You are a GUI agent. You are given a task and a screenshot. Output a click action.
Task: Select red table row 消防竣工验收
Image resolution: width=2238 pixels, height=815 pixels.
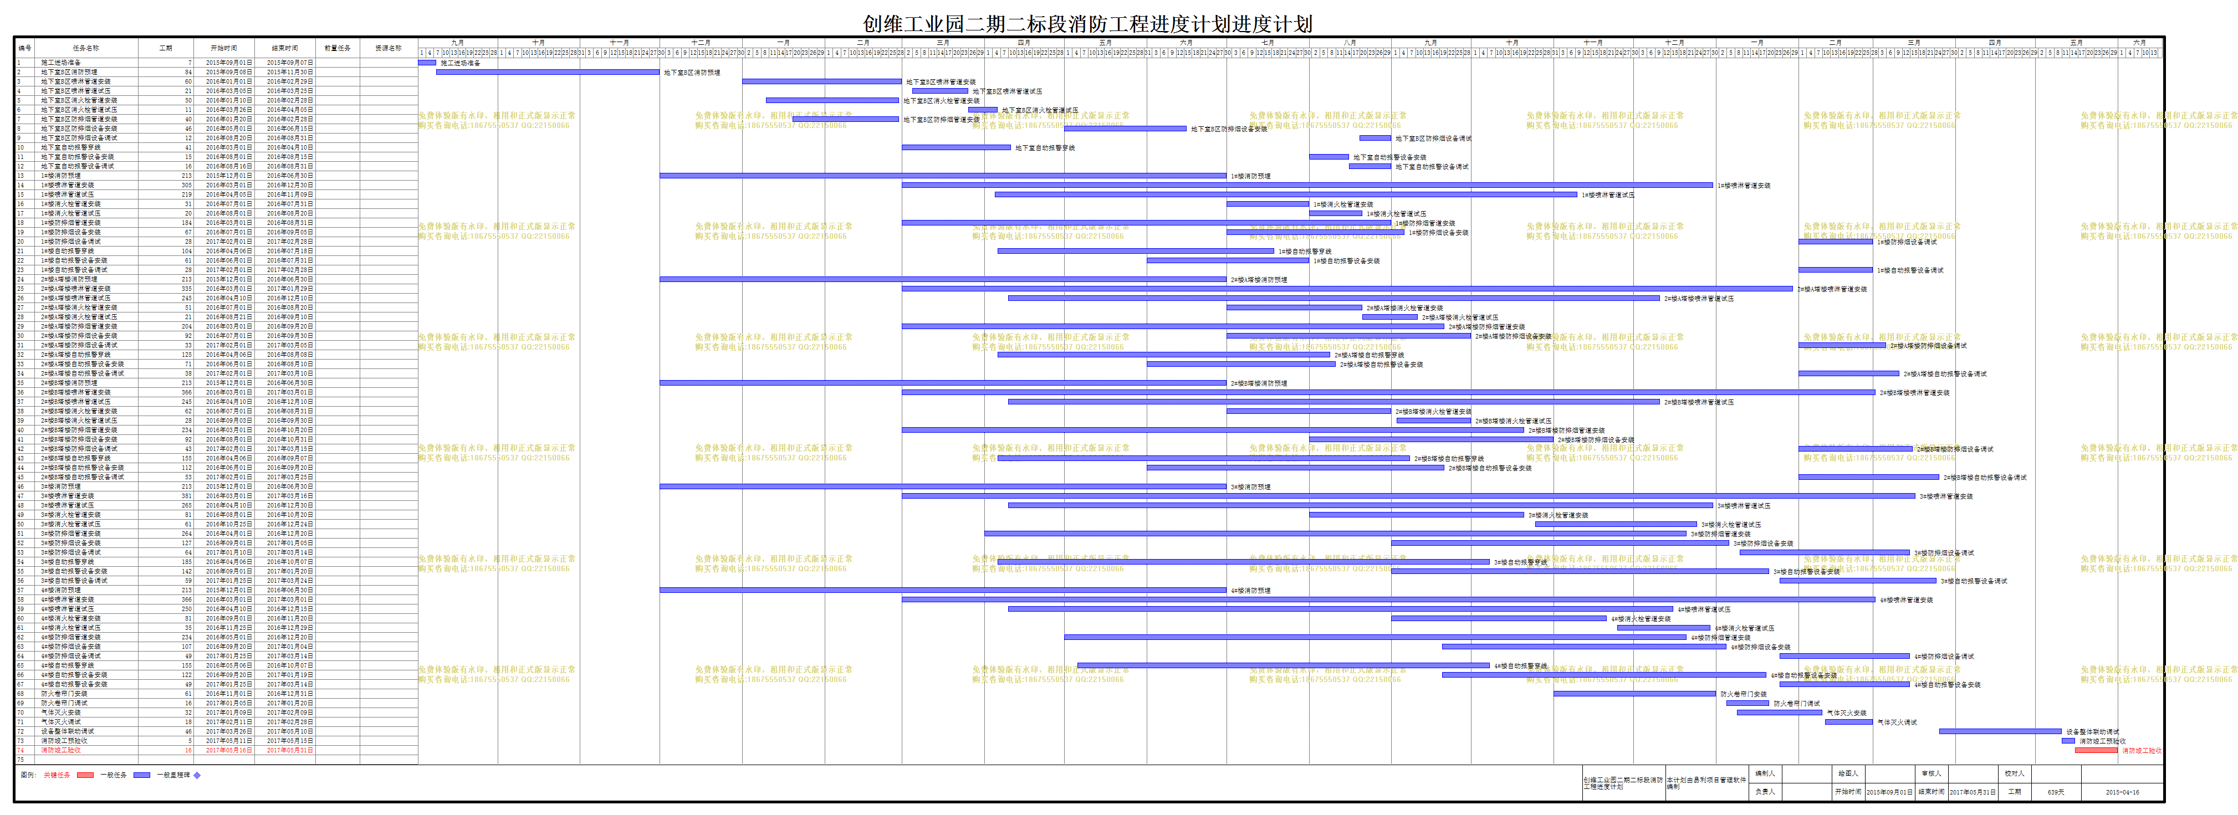pyautogui.click(x=216, y=750)
